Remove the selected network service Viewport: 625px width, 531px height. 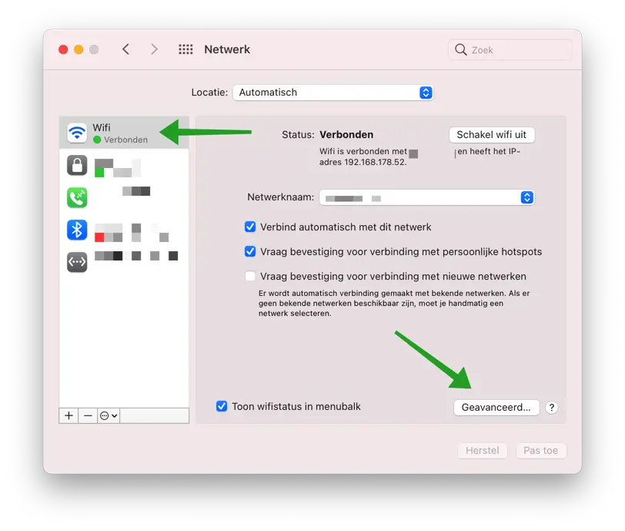pos(88,415)
